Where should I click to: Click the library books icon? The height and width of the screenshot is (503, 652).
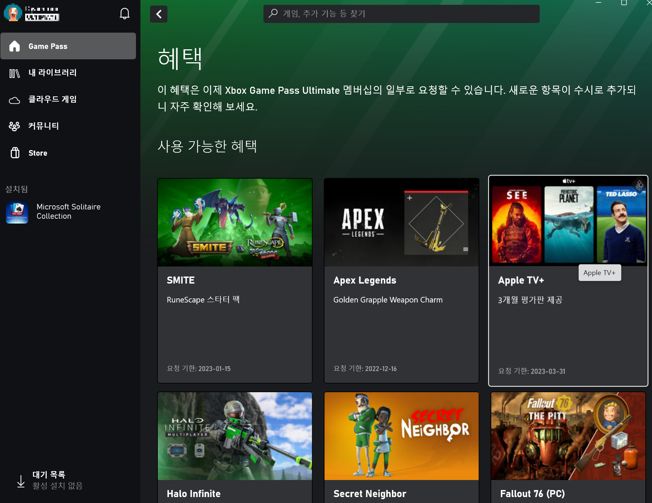pyautogui.click(x=14, y=73)
